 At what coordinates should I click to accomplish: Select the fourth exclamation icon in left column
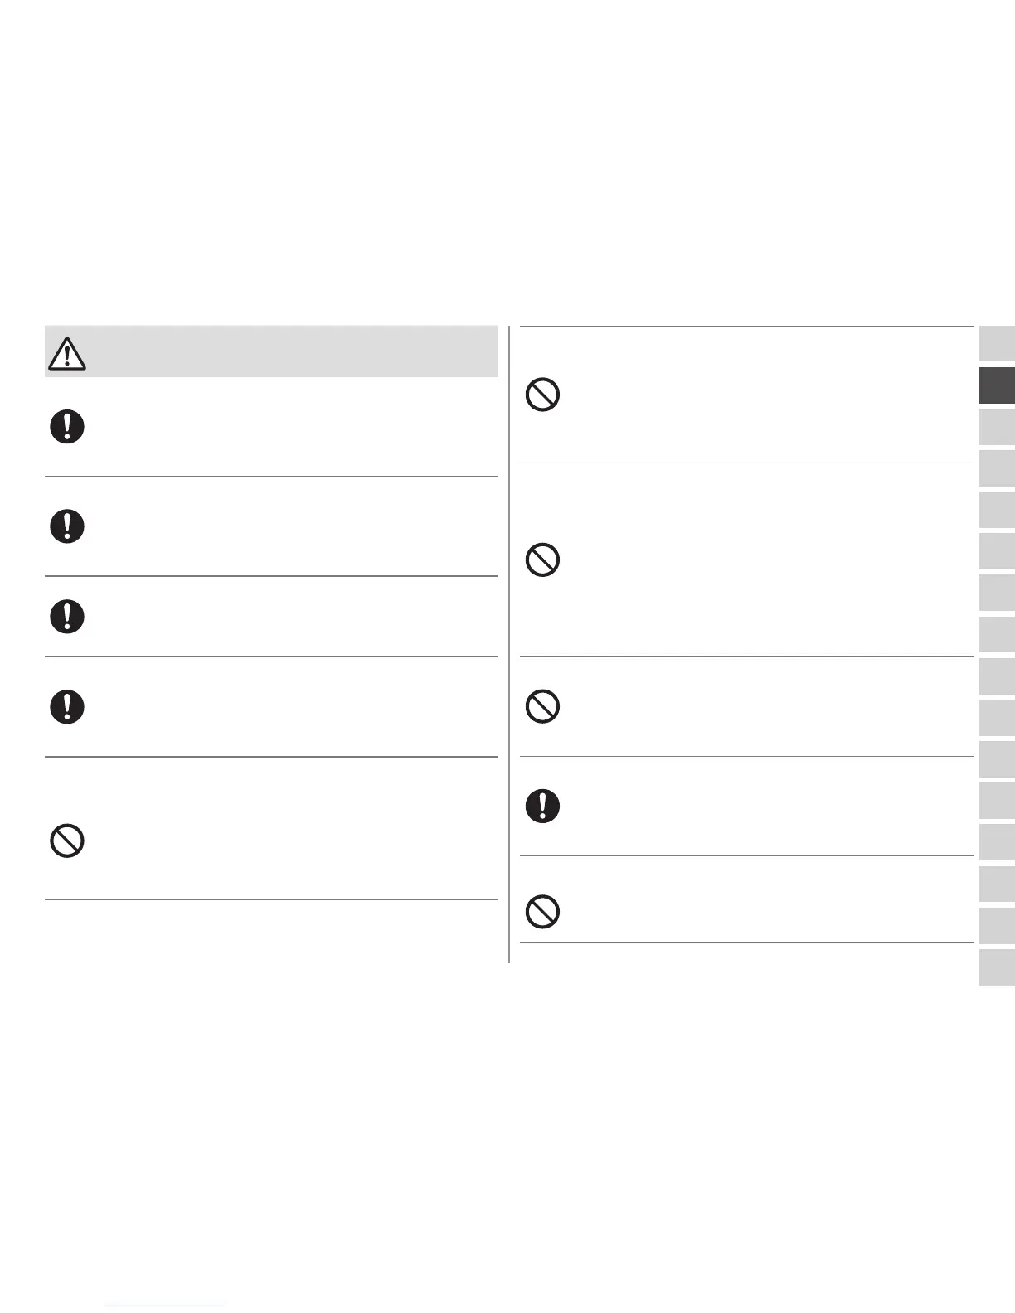tap(67, 707)
